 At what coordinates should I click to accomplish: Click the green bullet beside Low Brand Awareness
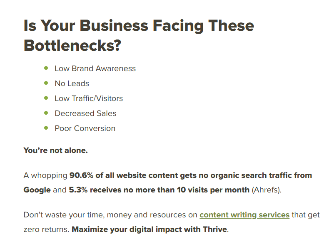(46, 68)
